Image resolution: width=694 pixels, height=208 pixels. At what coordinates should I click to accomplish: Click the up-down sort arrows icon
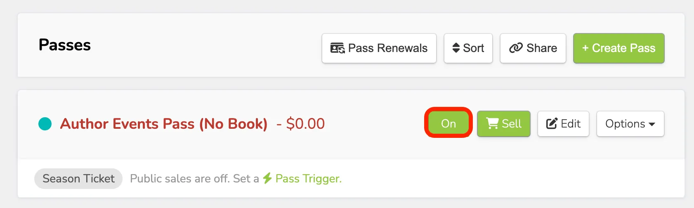456,48
